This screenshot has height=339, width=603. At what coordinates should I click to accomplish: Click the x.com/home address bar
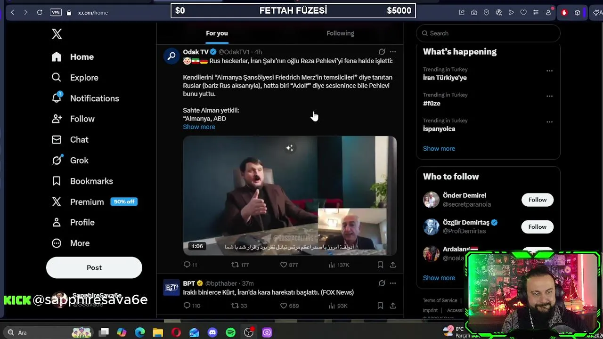(93, 13)
